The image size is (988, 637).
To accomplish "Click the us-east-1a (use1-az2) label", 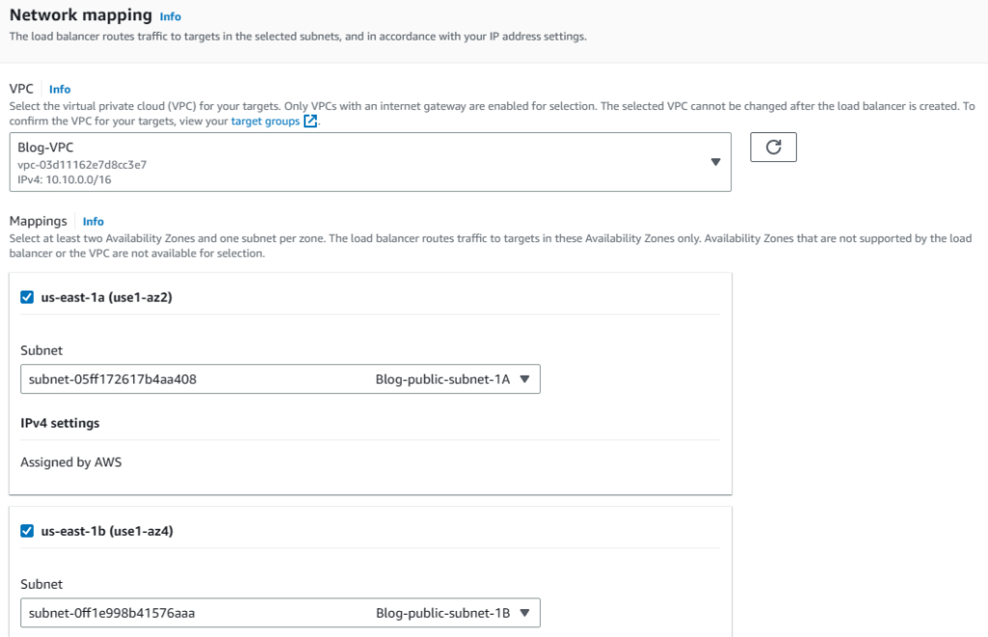I will pos(106,297).
